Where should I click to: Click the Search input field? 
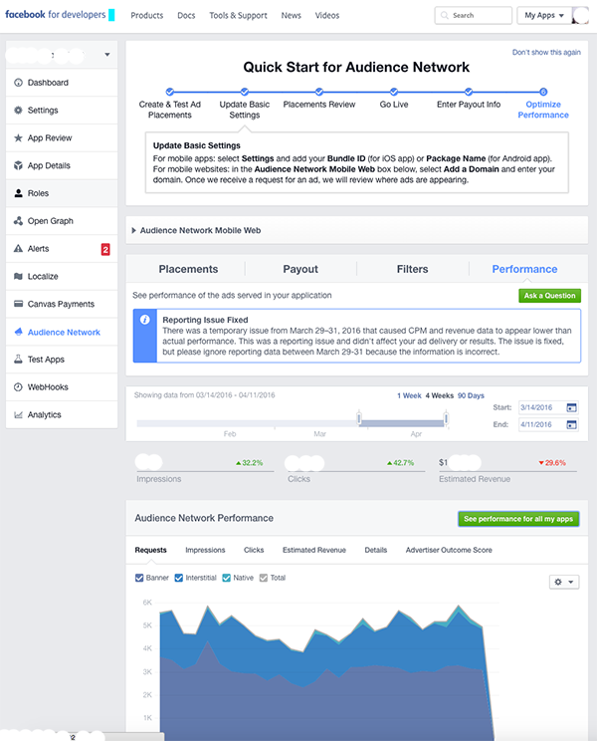[x=474, y=16]
